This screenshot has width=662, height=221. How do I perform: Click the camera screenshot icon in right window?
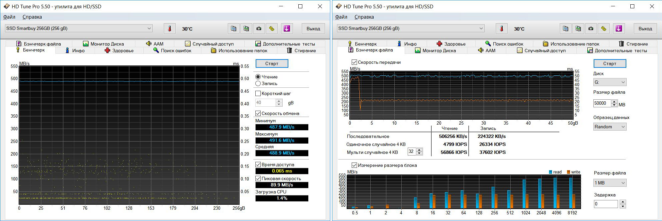591,29
